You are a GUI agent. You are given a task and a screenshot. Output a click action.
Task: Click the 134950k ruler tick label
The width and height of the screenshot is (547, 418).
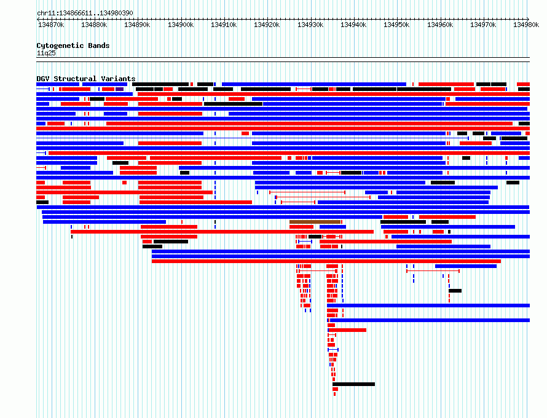point(396,25)
